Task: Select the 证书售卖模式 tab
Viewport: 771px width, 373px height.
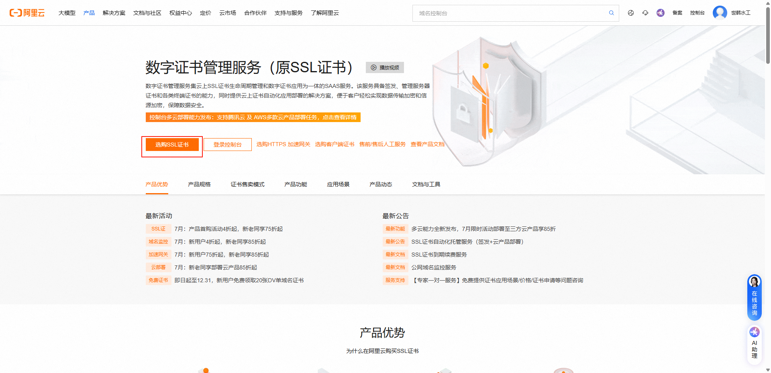Action: 248,184
